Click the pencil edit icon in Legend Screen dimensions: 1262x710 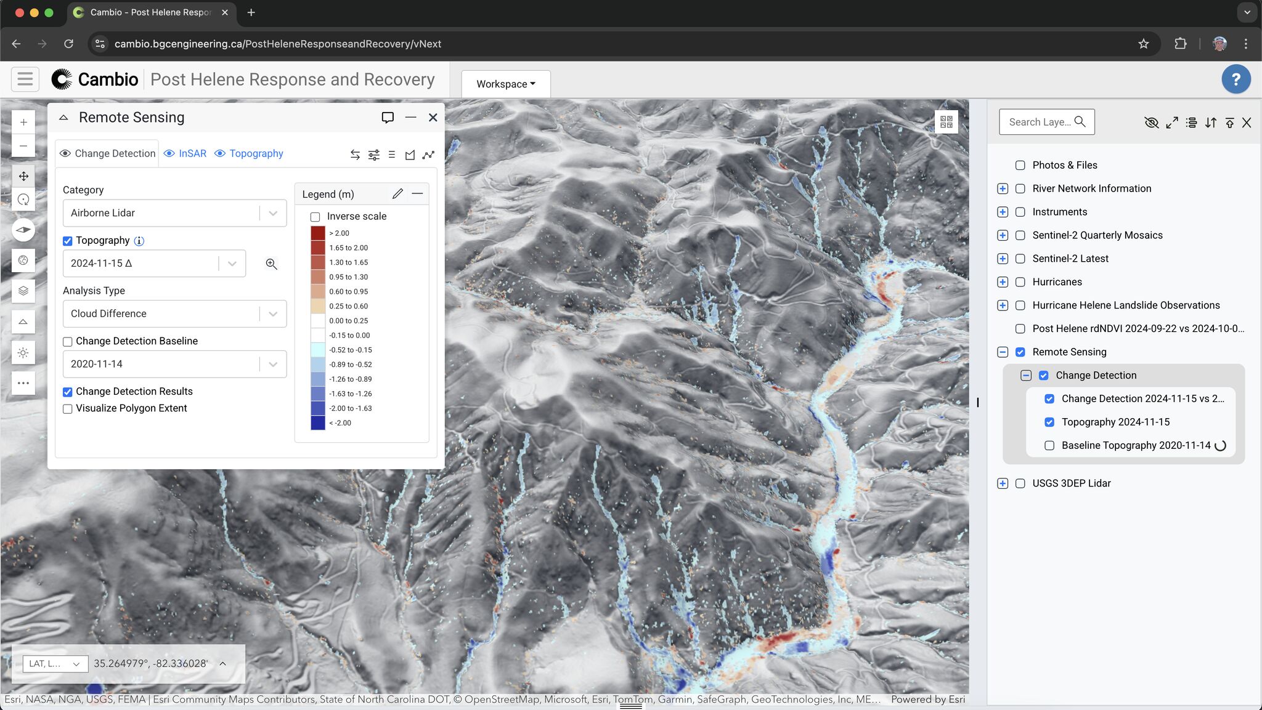coord(397,194)
